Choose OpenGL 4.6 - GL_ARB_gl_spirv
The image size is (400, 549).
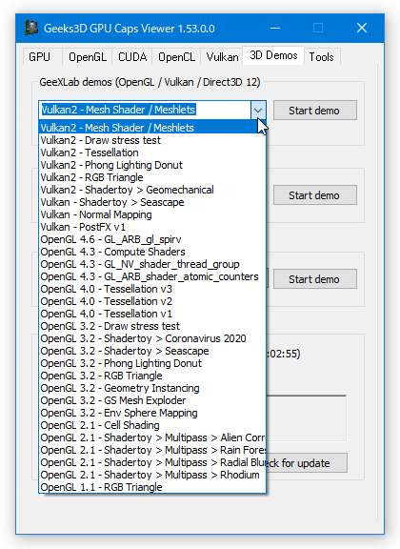tap(152, 239)
